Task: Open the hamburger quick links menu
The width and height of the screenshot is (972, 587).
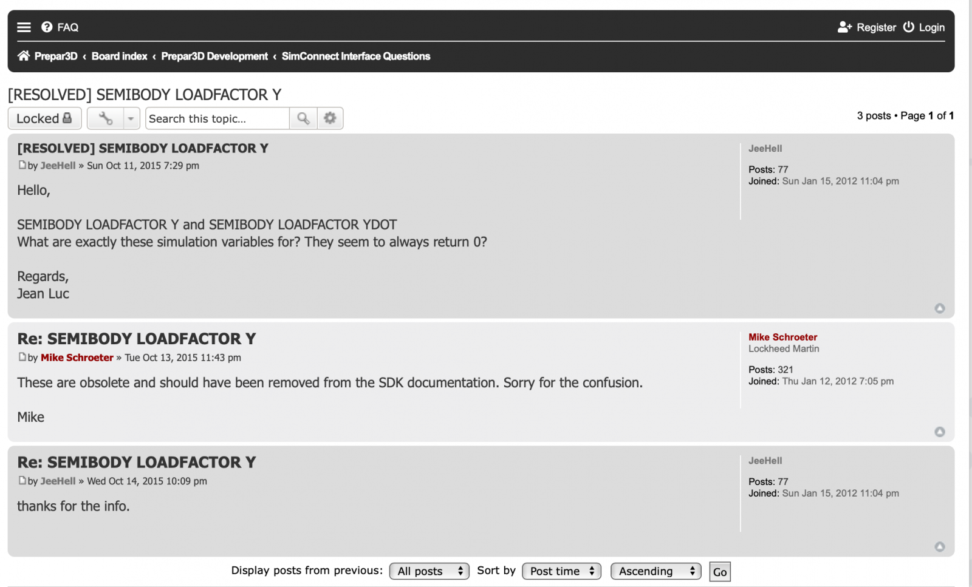Action: click(x=24, y=27)
